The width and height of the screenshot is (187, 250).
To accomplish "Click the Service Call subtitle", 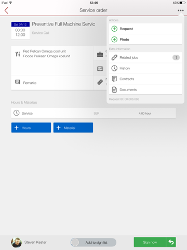I will tap(41, 33).
